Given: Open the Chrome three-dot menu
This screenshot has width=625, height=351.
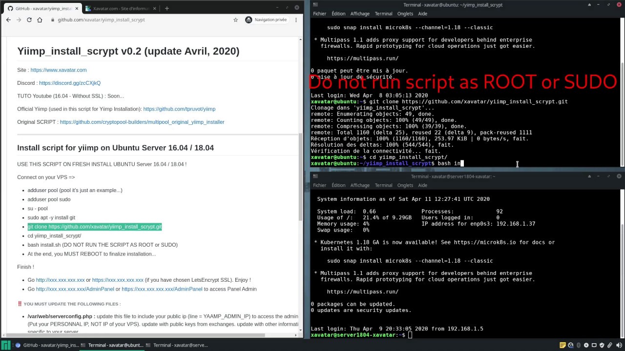Looking at the screenshot, I should pos(296,20).
